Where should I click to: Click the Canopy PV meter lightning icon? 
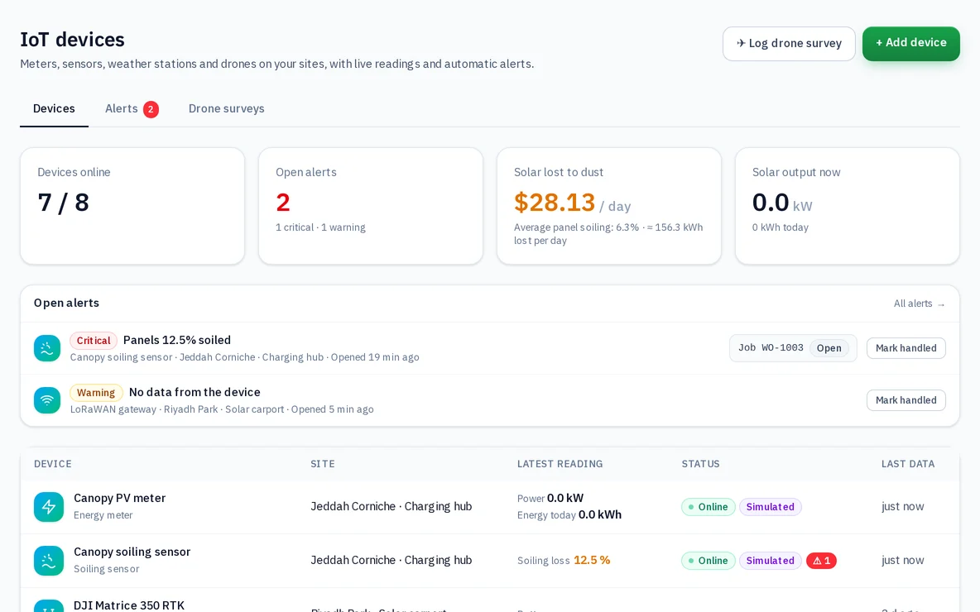point(49,506)
